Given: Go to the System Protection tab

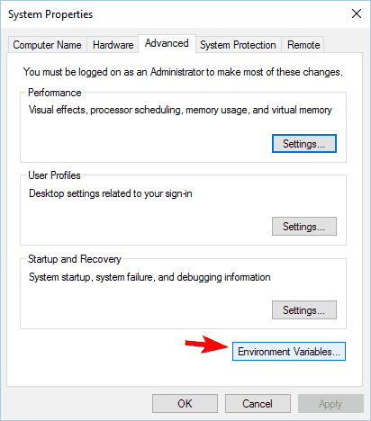Looking at the screenshot, I should point(239,45).
